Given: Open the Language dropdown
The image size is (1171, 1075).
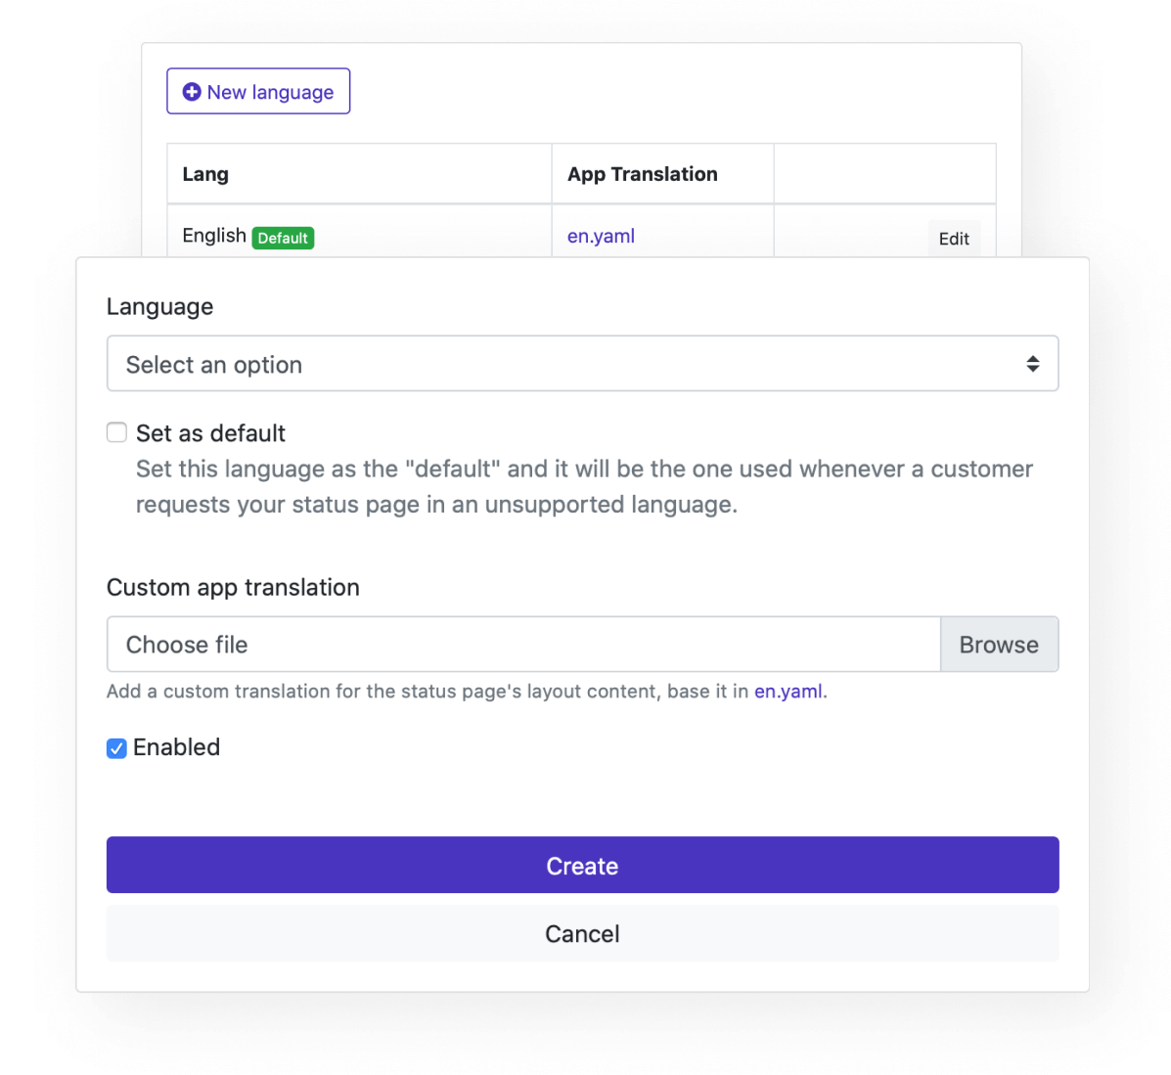Looking at the screenshot, I should click(x=582, y=364).
